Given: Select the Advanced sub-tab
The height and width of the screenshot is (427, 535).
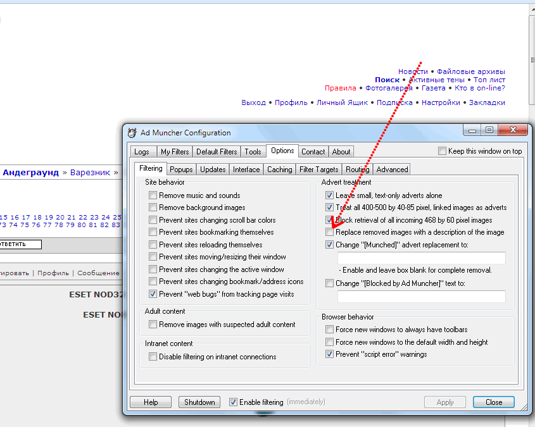Looking at the screenshot, I should click(392, 170).
